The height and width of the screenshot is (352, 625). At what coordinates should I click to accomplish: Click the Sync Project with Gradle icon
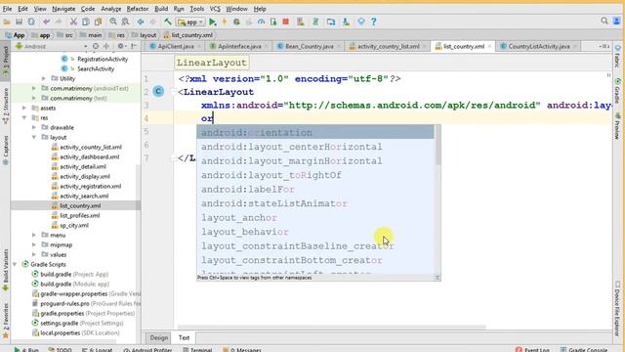coord(315,22)
